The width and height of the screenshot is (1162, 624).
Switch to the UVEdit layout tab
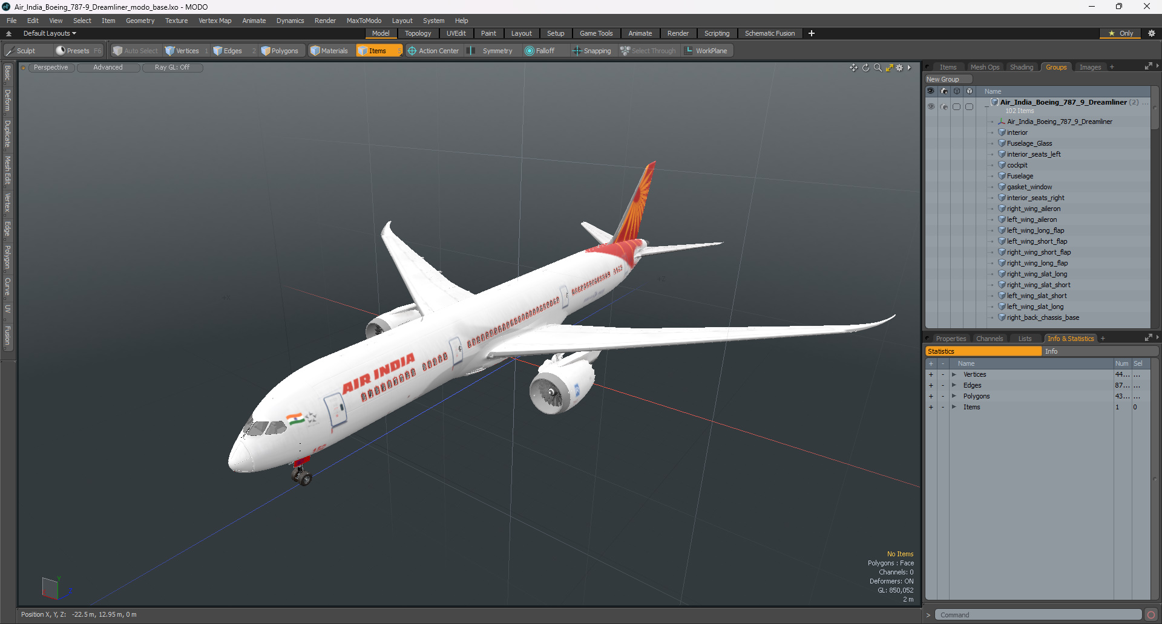[x=456, y=33]
